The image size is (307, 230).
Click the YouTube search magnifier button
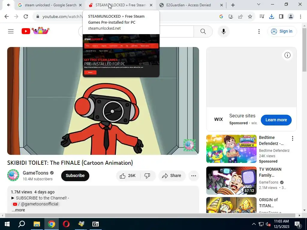click(x=203, y=31)
